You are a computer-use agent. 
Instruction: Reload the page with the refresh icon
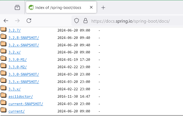click(29, 21)
